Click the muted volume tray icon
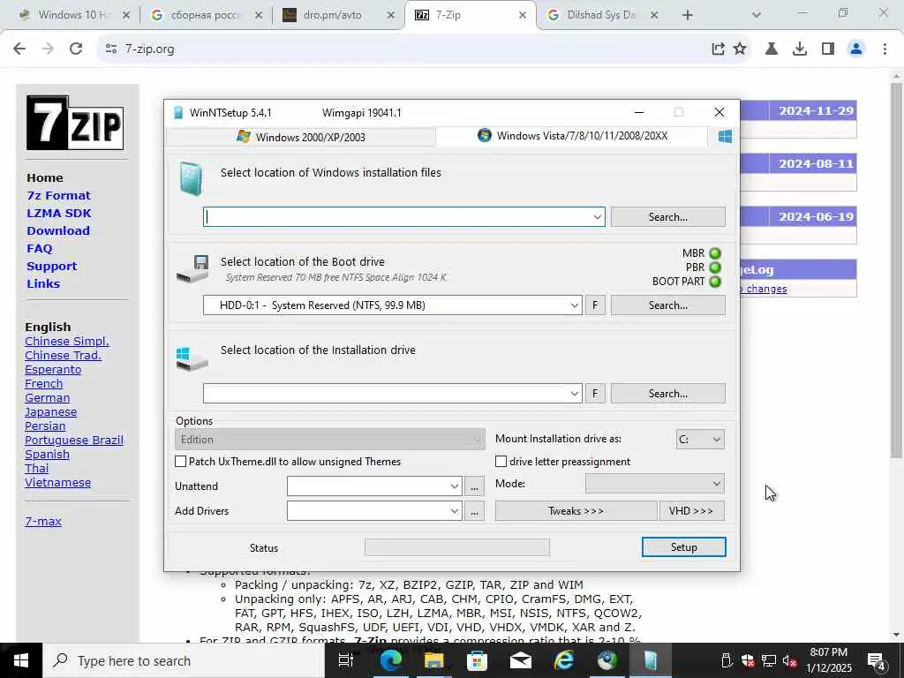904x678 pixels. [x=790, y=660]
